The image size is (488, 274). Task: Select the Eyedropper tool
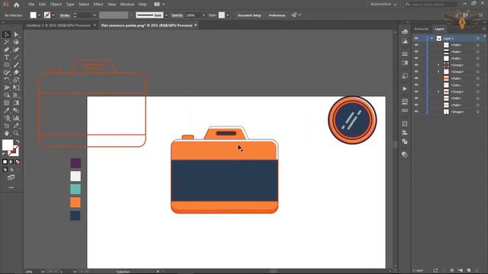[7, 110]
